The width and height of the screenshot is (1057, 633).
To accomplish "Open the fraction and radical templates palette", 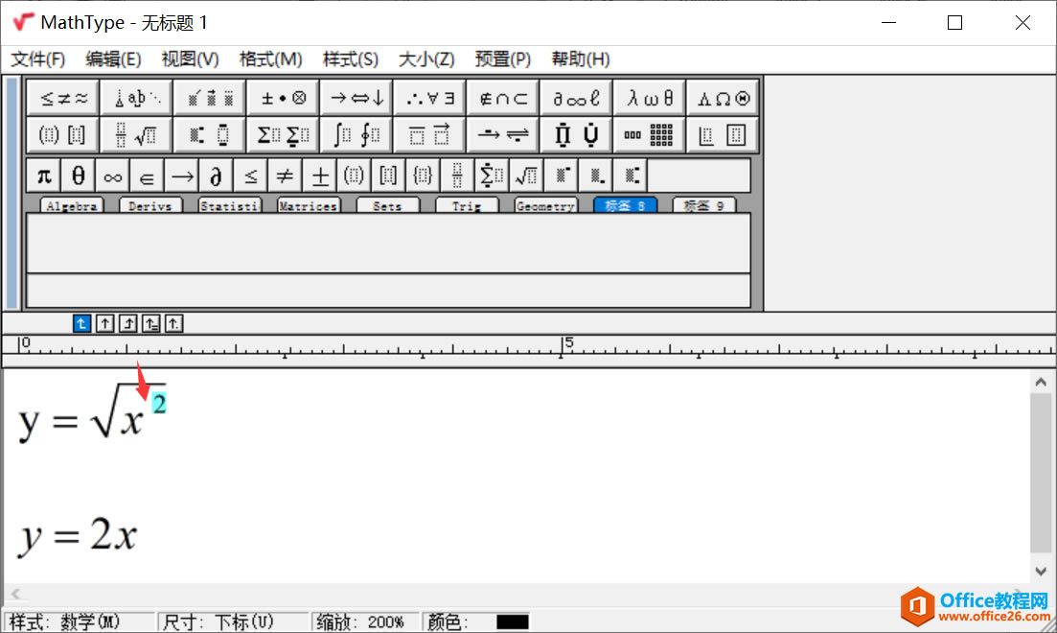I will coord(135,133).
